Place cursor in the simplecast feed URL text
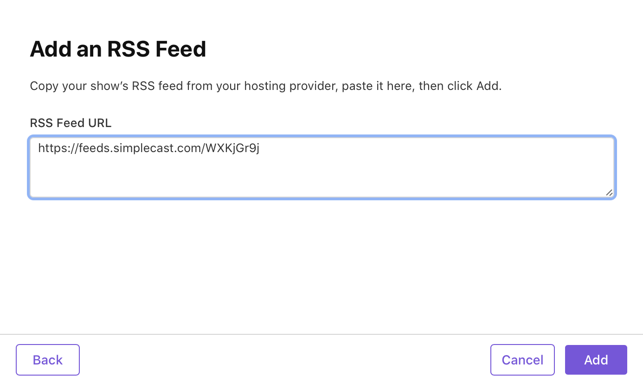The width and height of the screenshot is (643, 383). (148, 148)
